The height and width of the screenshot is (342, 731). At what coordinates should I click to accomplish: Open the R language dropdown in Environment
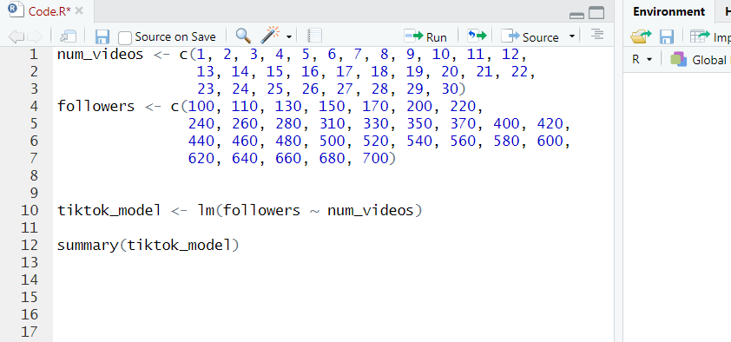pos(642,60)
